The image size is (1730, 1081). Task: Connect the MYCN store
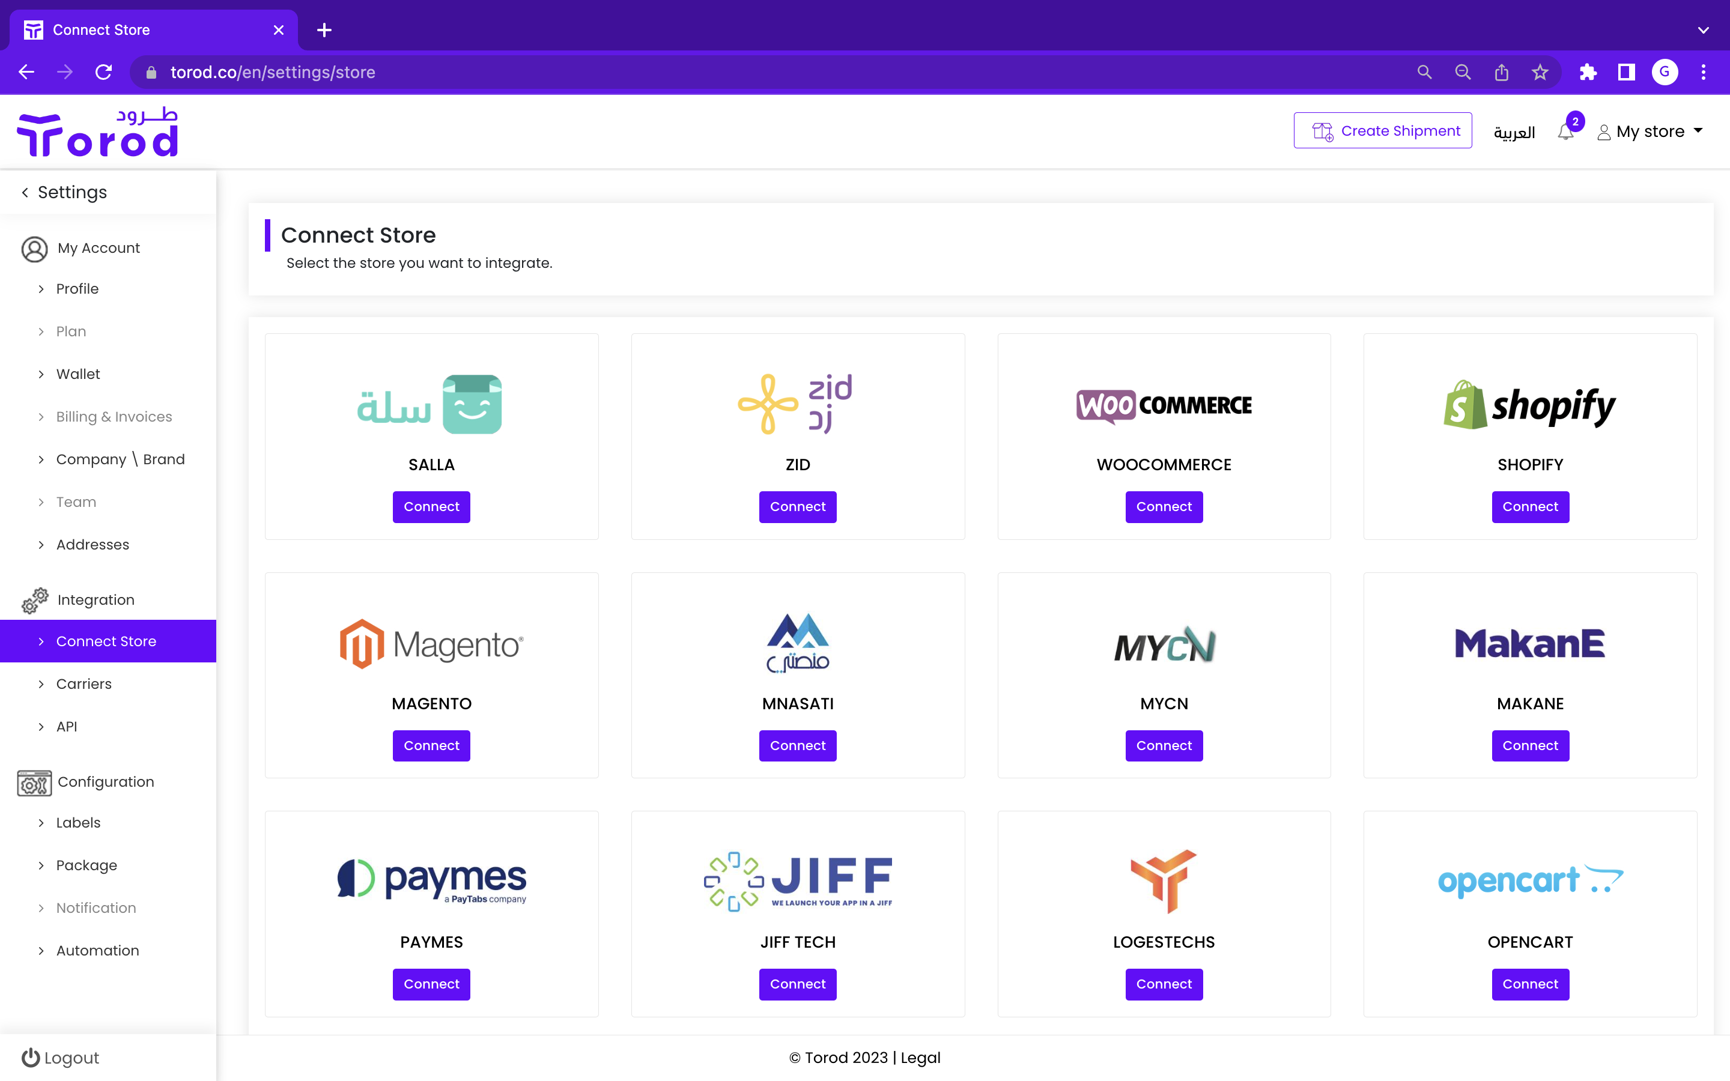click(x=1164, y=746)
